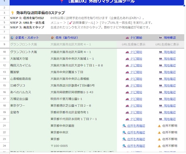Open 現地確認 link for 万博記念公園
The width and height of the screenshot is (186, 154).
click(x=167, y=99)
